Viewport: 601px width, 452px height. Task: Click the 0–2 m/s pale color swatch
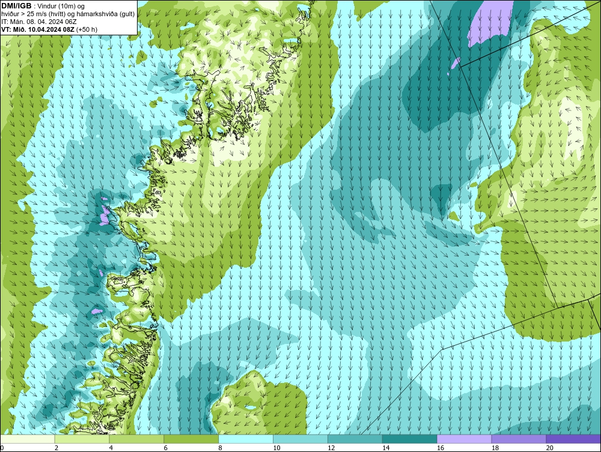pyautogui.click(x=28, y=439)
